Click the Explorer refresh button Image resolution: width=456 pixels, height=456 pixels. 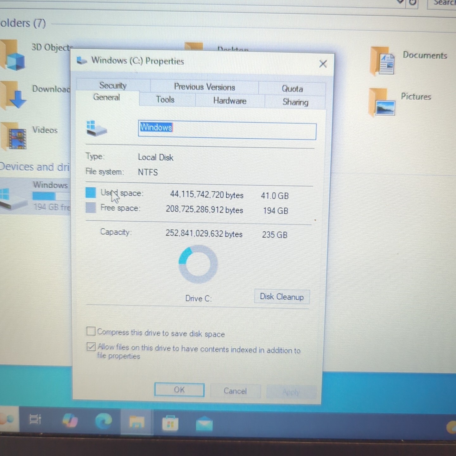[413, 3]
